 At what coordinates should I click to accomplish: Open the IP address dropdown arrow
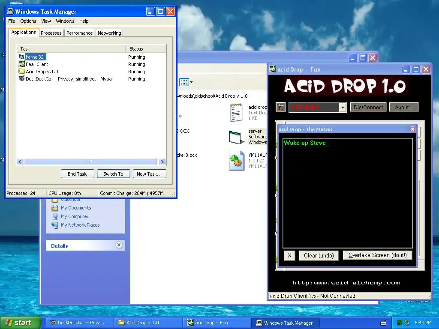pos(343,108)
